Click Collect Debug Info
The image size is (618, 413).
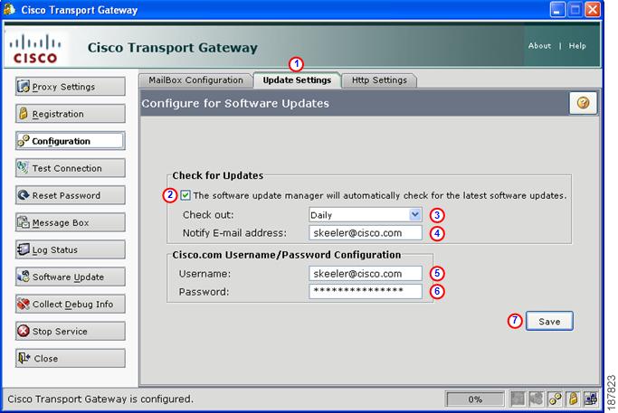(71, 304)
